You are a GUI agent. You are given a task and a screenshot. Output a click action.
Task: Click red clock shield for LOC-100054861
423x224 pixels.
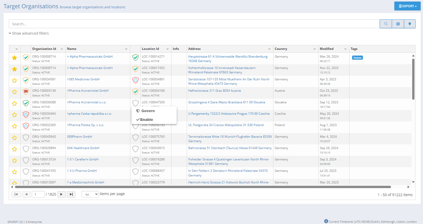click(x=135, y=80)
